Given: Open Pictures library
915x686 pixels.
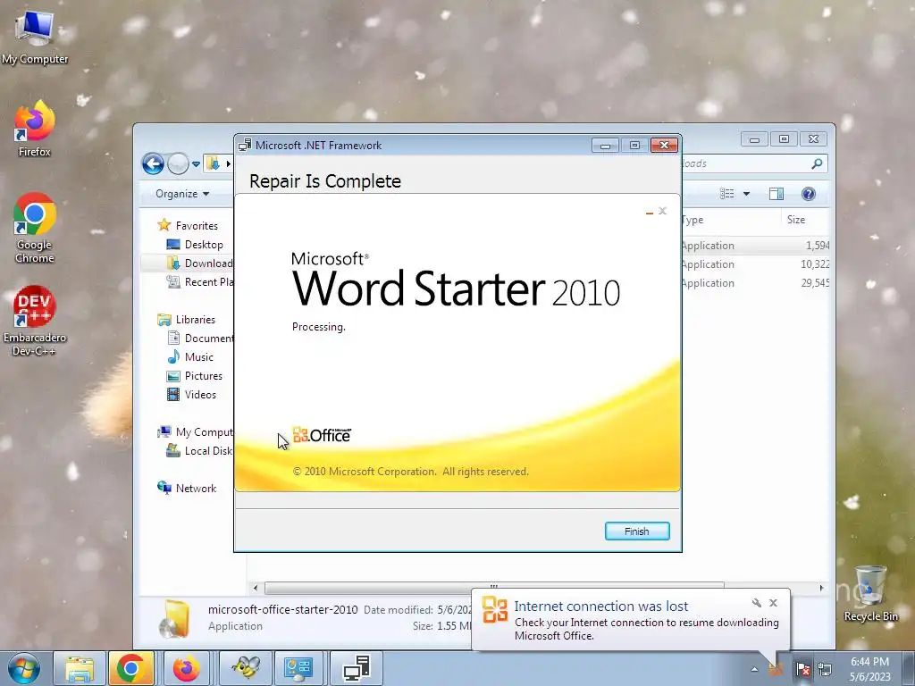Looking at the screenshot, I should pos(204,376).
